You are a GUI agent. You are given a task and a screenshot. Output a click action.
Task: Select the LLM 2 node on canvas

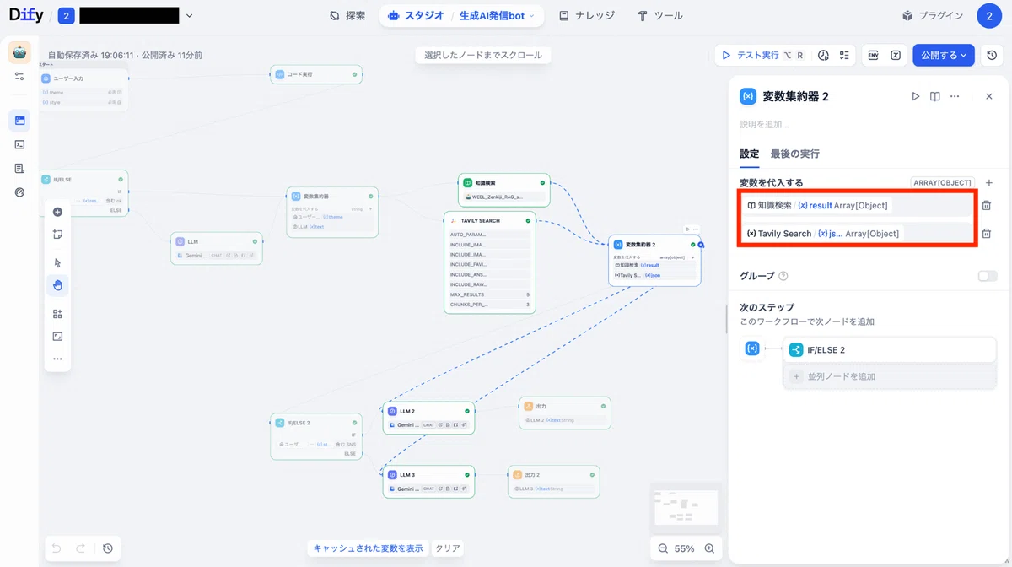coord(428,418)
